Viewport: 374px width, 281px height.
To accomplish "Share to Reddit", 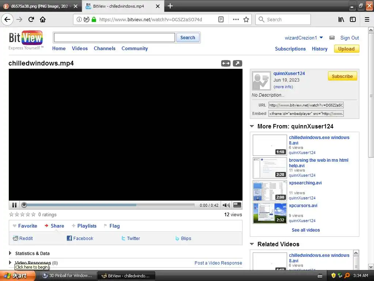I will (23, 238).
